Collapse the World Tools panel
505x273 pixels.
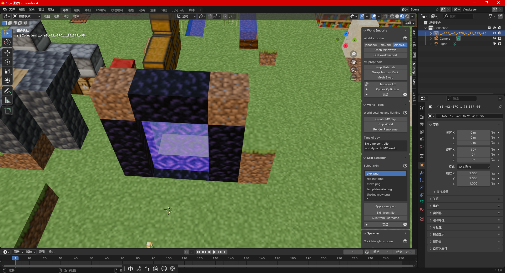(365, 105)
